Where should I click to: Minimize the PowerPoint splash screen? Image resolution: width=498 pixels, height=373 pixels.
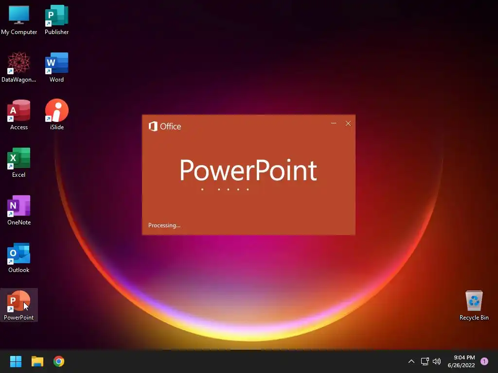pyautogui.click(x=334, y=123)
